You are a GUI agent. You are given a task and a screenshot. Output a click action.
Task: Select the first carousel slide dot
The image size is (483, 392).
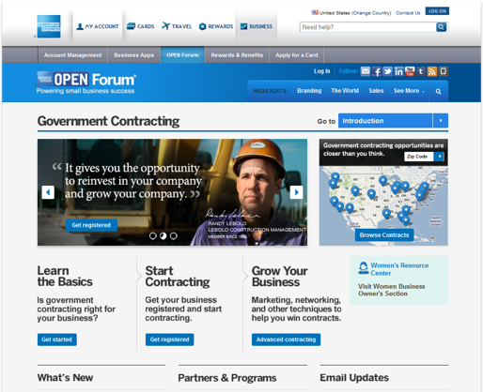[x=153, y=236]
